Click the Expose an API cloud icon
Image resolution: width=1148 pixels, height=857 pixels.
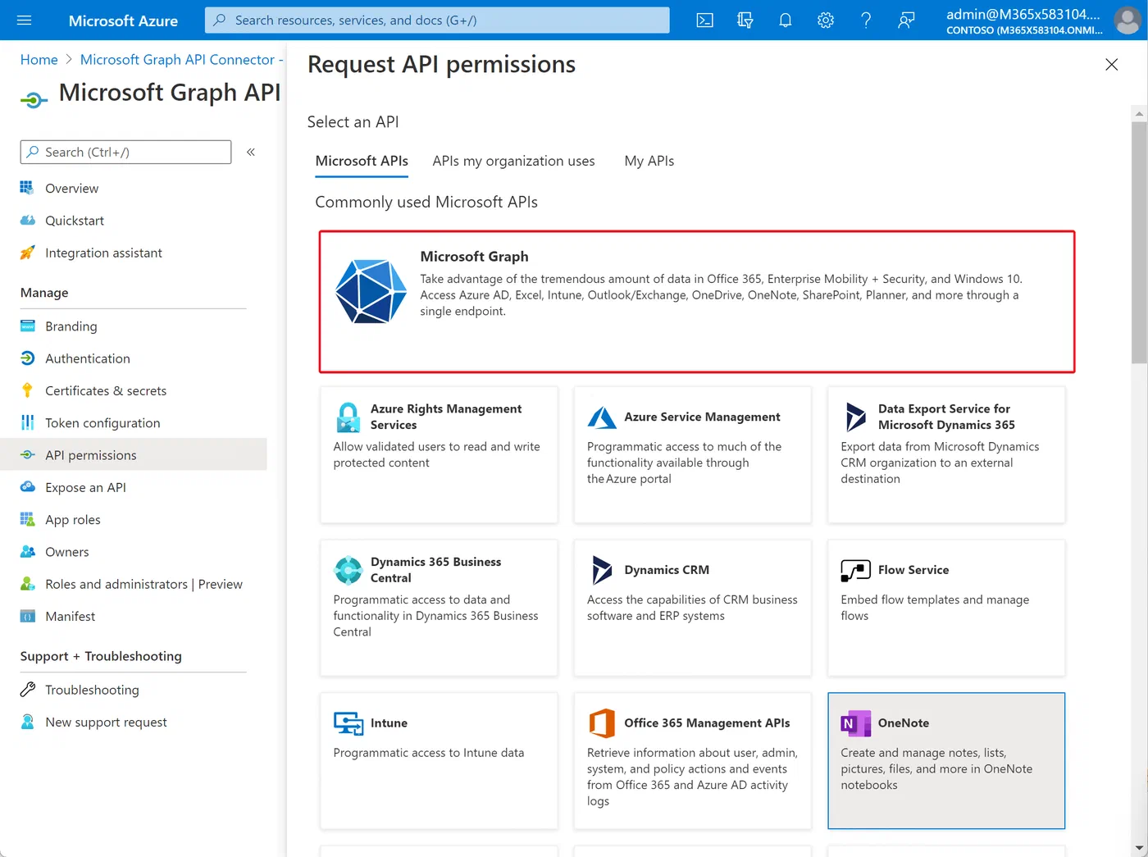pyautogui.click(x=28, y=487)
